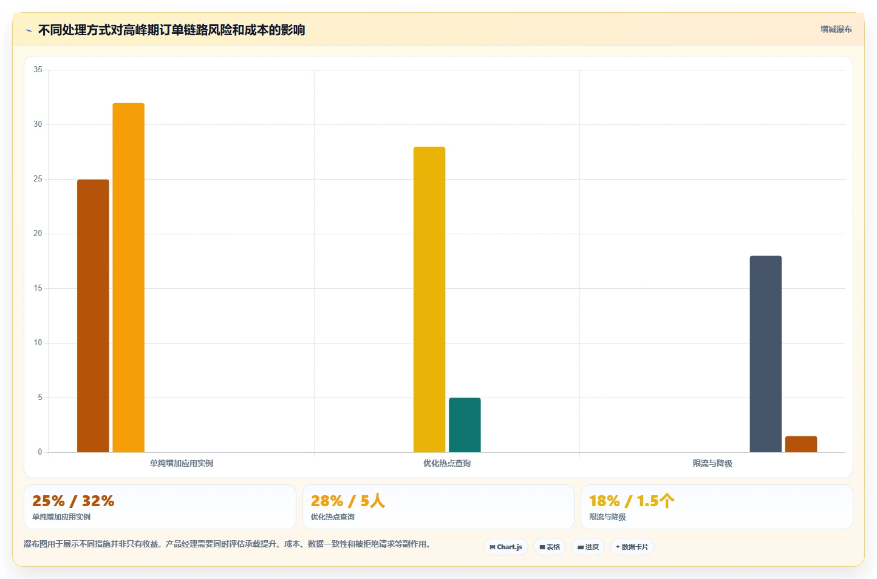The image size is (877, 579).
Task: Click the short brown bar for 限流与降级
Action: 801,444
